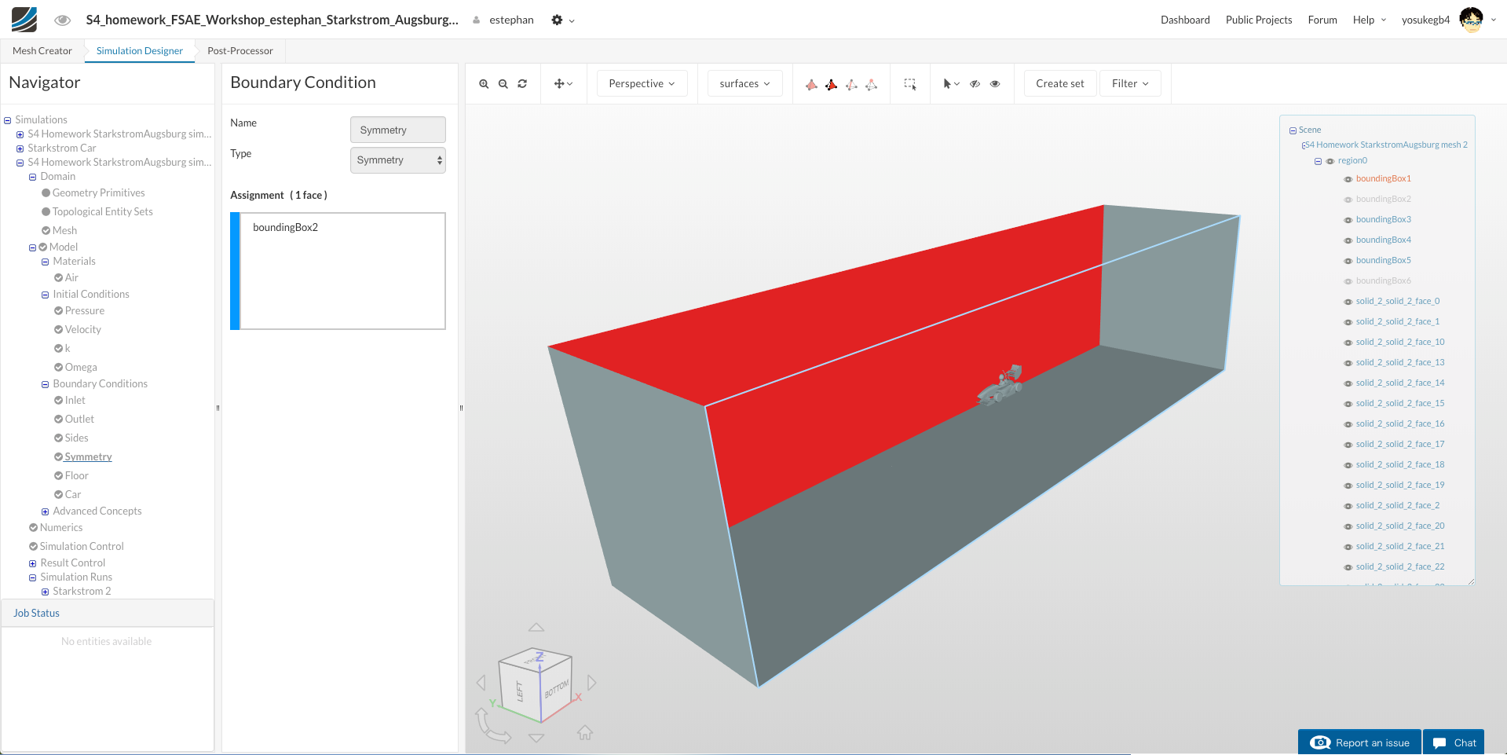Open the Chat button
This screenshot has height=755, width=1507.
click(1454, 742)
